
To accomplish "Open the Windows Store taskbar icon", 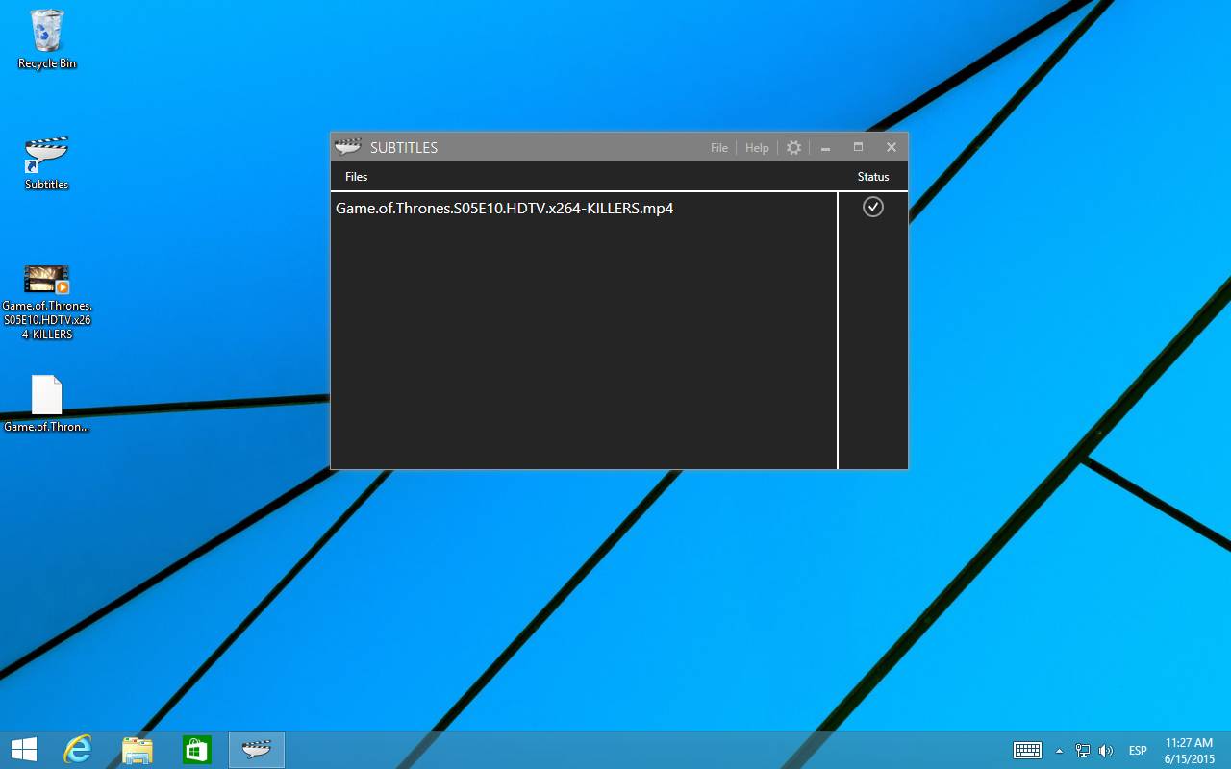I will (x=196, y=750).
